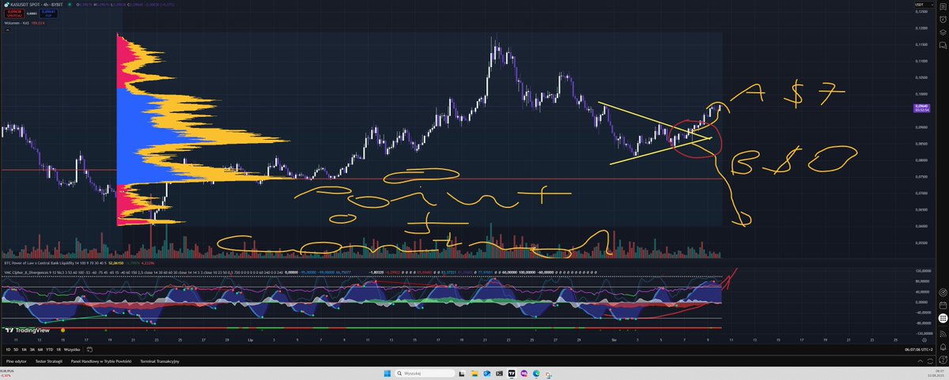This screenshot has width=949, height=380.
Task: Set chart range to 3M
Action: coord(32,349)
